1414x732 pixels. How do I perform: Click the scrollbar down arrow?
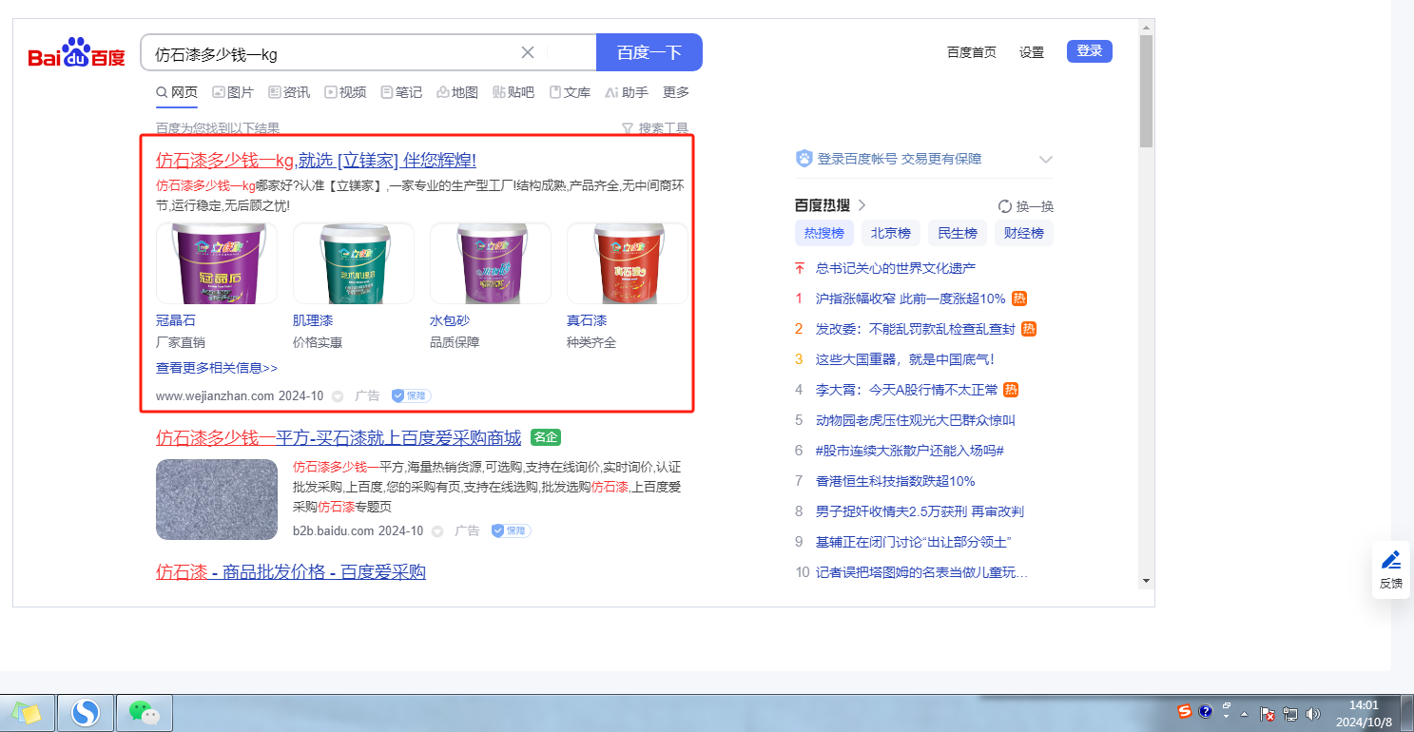click(1146, 580)
